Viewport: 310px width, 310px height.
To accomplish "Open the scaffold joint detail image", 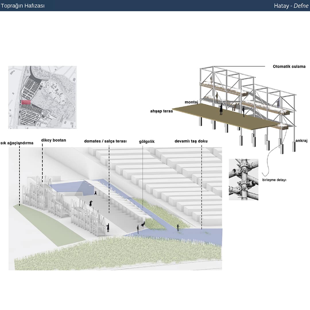I will [243, 179].
